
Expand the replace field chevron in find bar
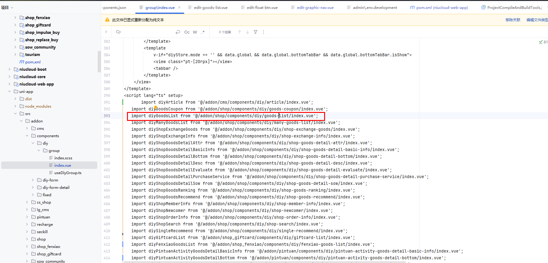pyautogui.click(x=106, y=32)
